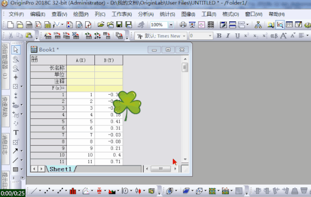Click the sheet tab scroll-left arrow
Image resolution: width=311 pixels, height=197 pixels.
[34, 169]
